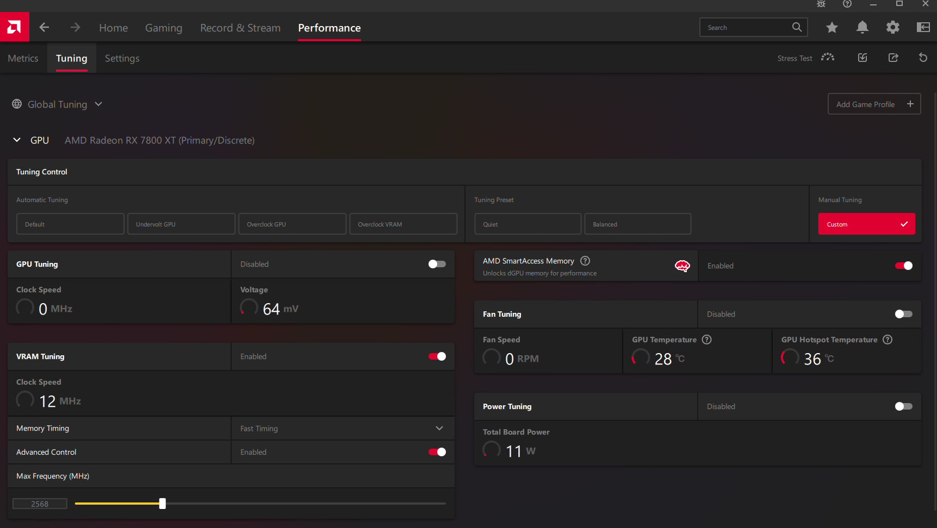The image size is (937, 528).
Task: Disable the VRAM Tuning toggle
Action: (x=437, y=356)
